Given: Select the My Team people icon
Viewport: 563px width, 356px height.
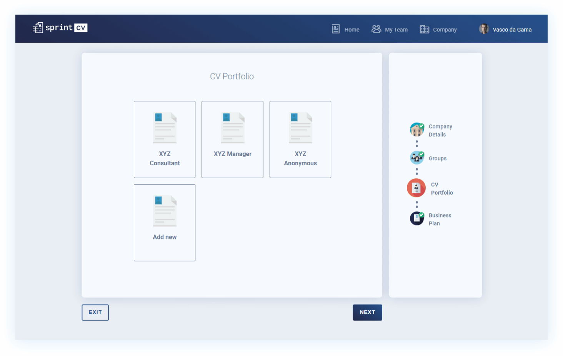Looking at the screenshot, I should [376, 28].
